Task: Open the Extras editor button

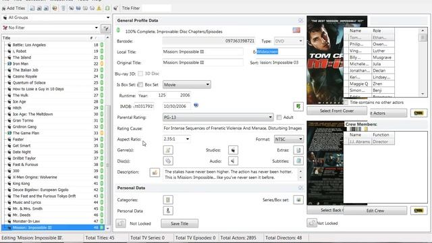Action: pos(298,150)
